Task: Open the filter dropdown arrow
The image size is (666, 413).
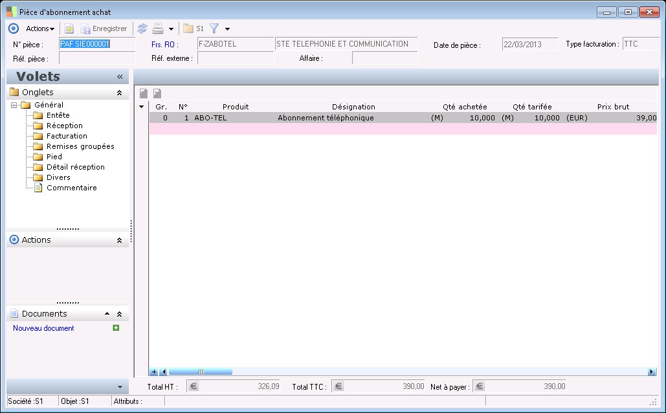Action: coord(227,29)
